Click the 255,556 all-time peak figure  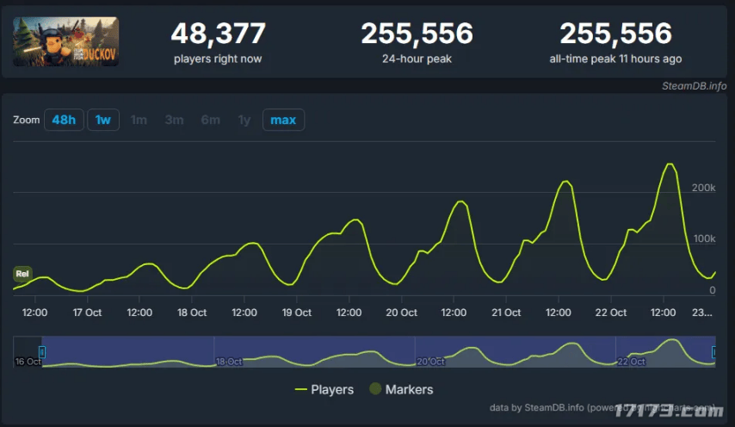[x=615, y=34]
